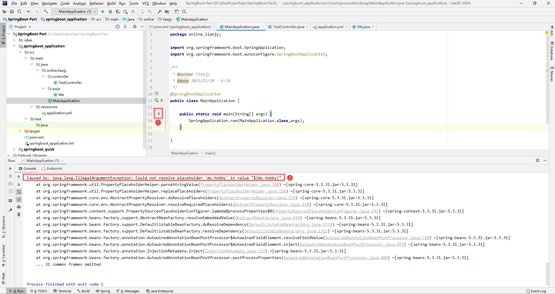Select application.yml in project tree
This screenshot has height=294, width=555.
point(59,113)
